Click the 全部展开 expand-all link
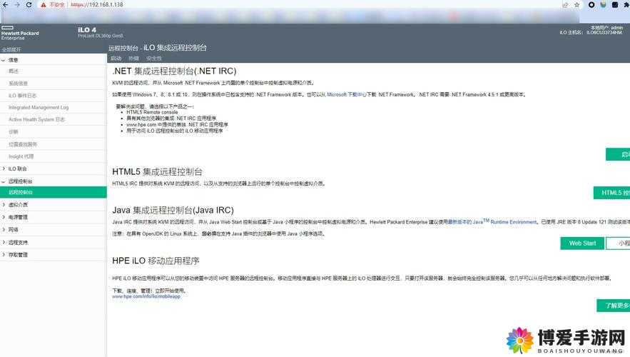 tap(11, 50)
